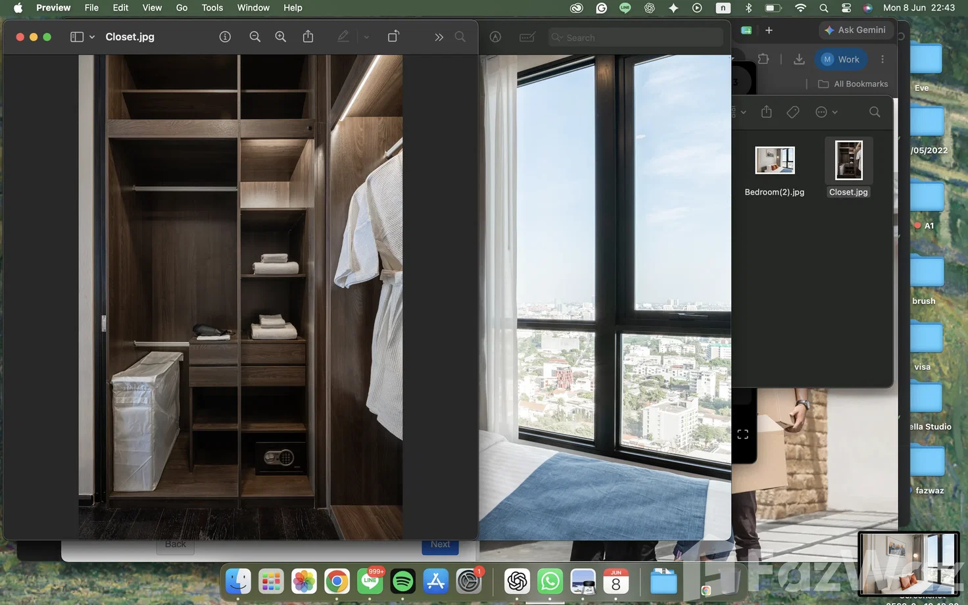Open the Preview search magnifier
Screen dimensions: 968x605
(460, 37)
